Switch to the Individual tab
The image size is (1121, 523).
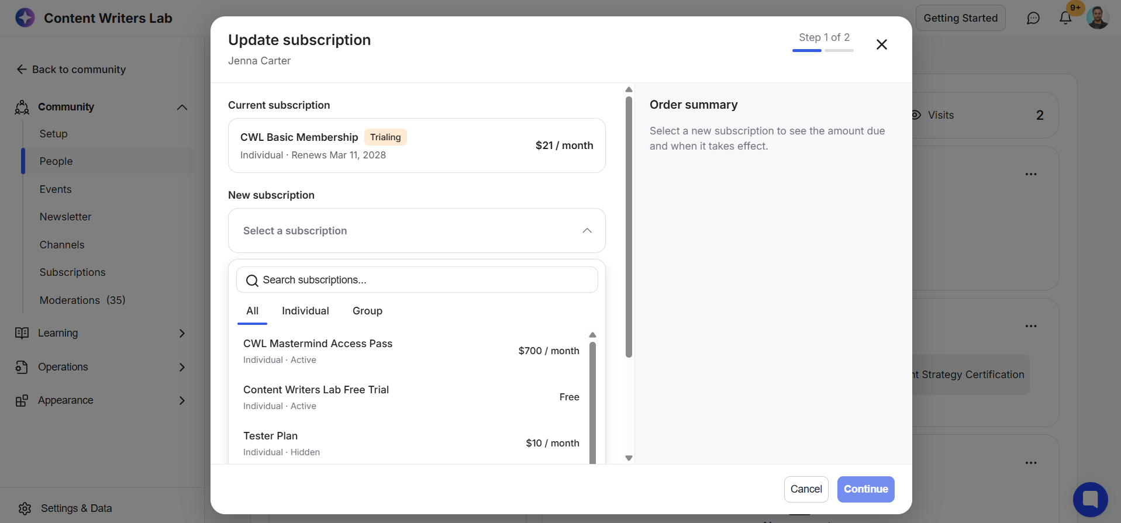[305, 311]
